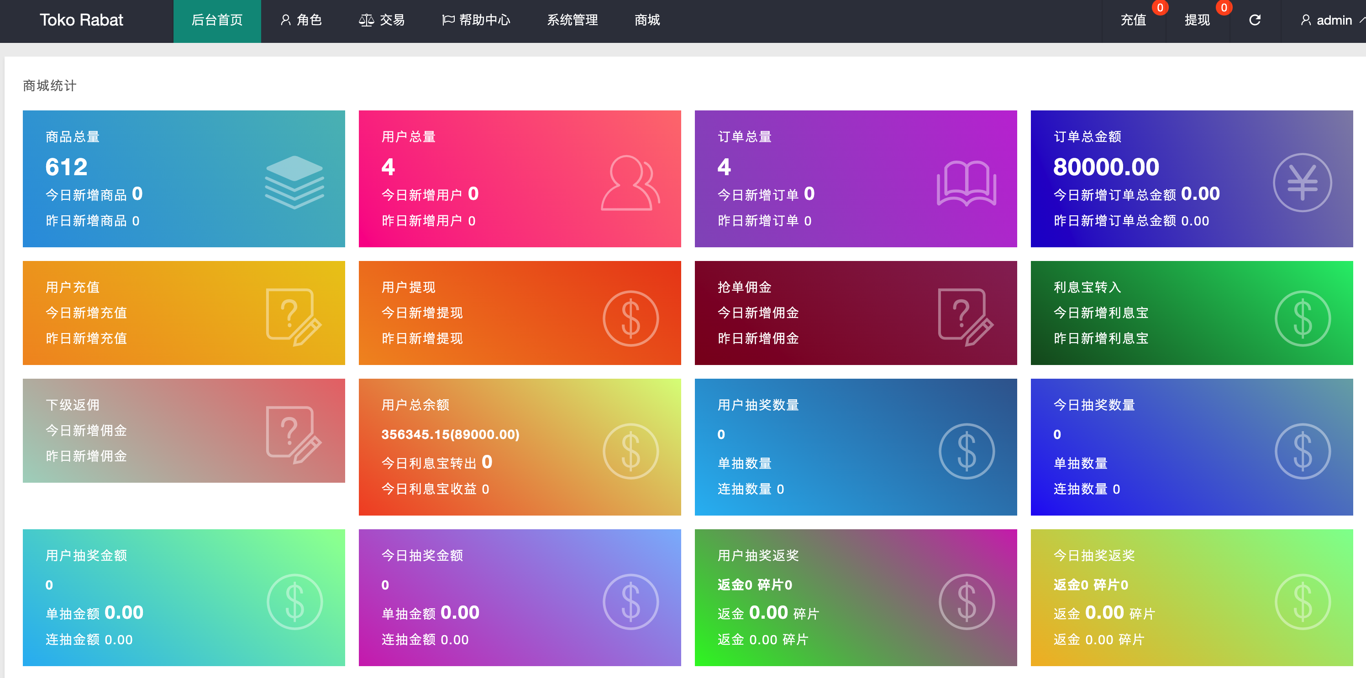The width and height of the screenshot is (1366, 678).
Task: Click the dollar icon in 用户提现 card
Action: coord(630,318)
